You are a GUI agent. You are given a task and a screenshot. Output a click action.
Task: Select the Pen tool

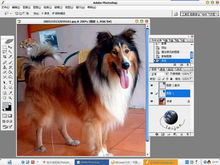point(5,87)
